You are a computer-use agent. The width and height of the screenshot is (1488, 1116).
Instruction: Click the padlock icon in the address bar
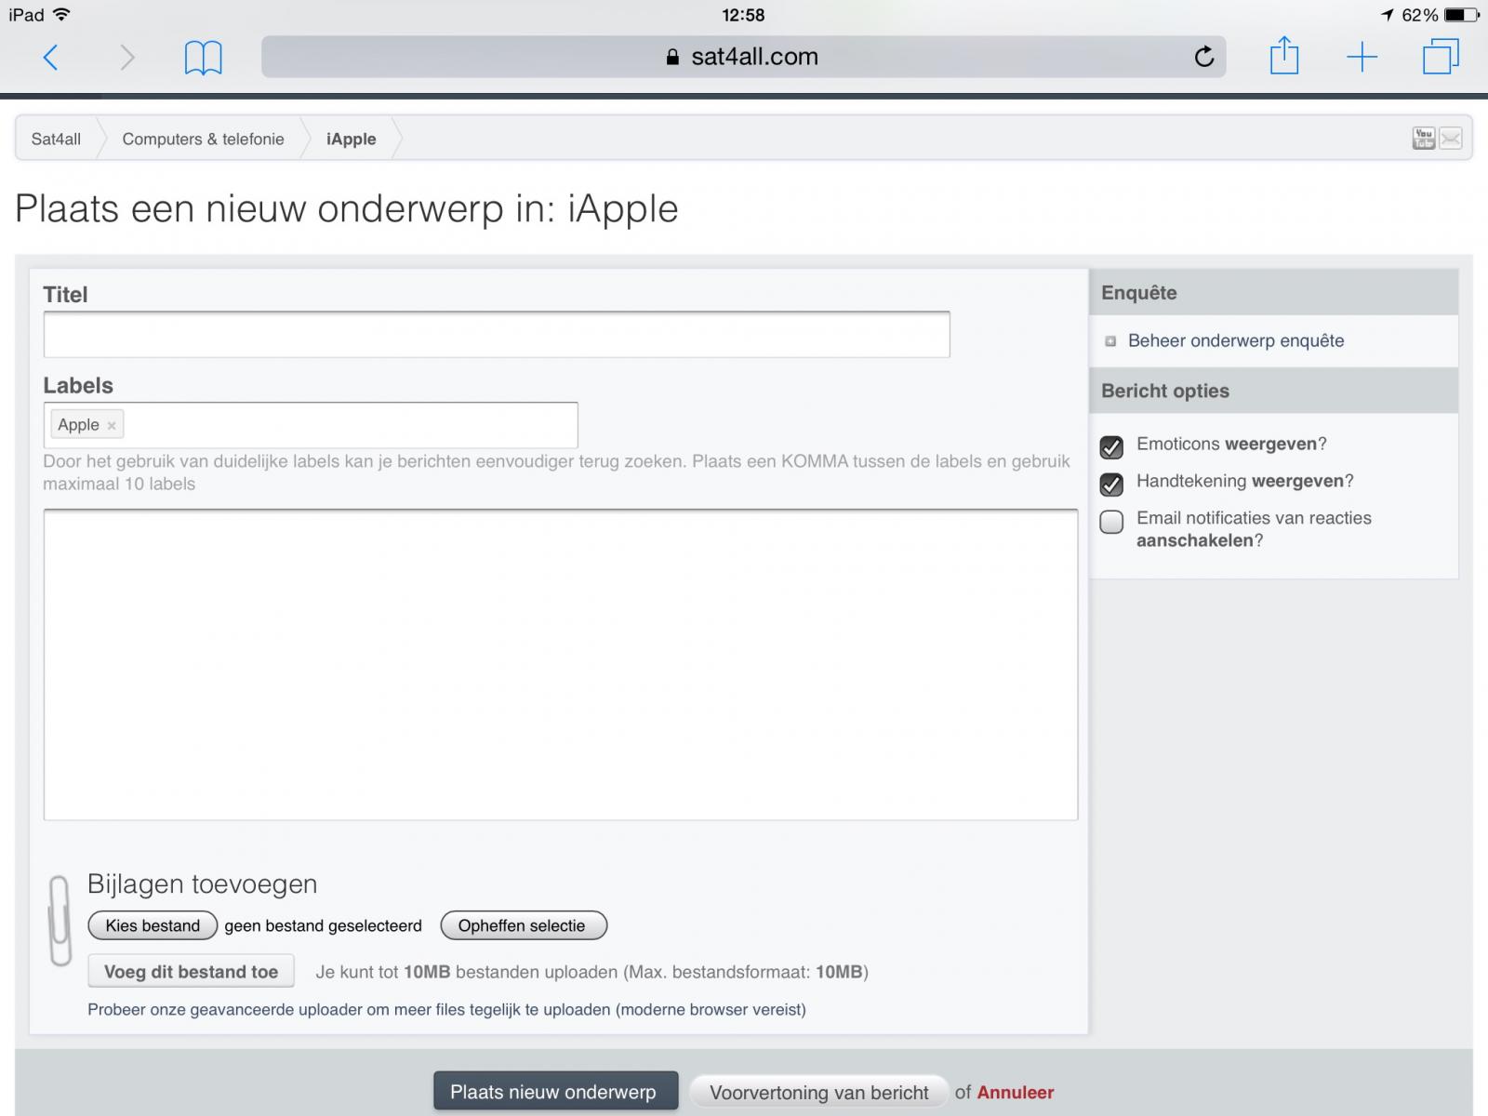point(673,57)
